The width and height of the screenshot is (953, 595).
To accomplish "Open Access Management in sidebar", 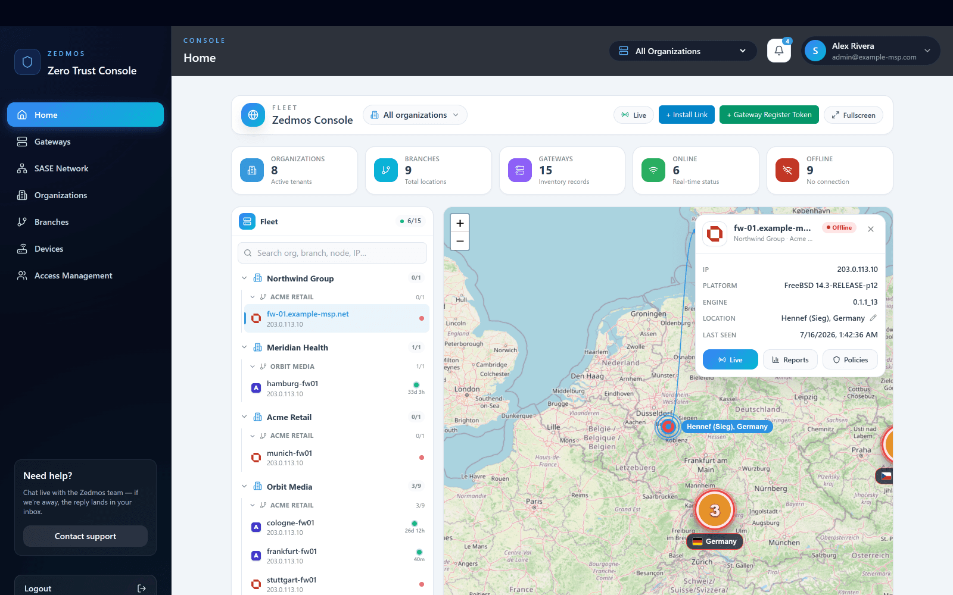I will coord(85,275).
